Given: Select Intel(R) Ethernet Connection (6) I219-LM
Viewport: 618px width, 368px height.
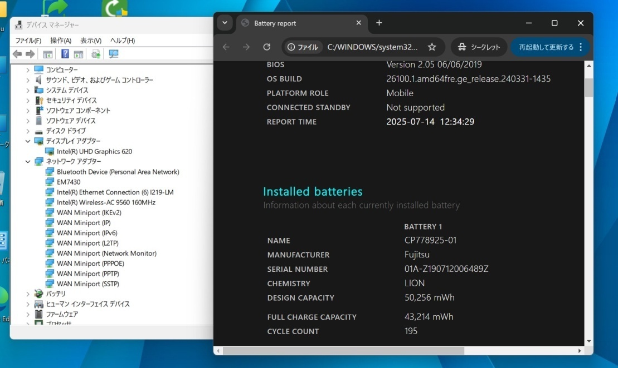Looking at the screenshot, I should click(115, 192).
